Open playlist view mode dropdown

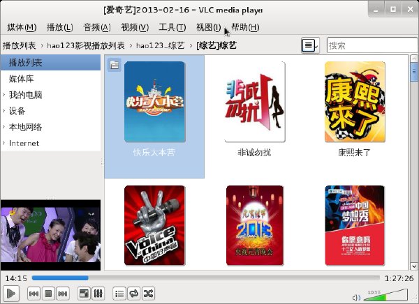[x=310, y=45]
